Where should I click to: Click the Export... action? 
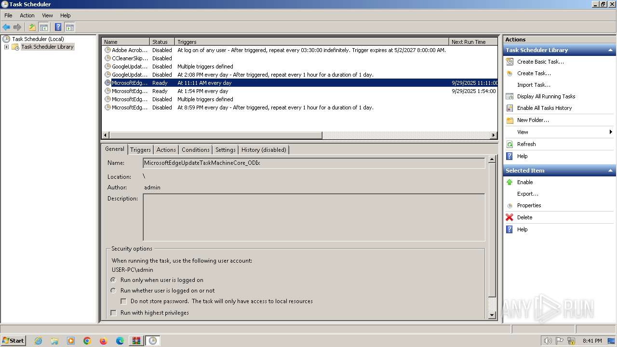point(528,194)
